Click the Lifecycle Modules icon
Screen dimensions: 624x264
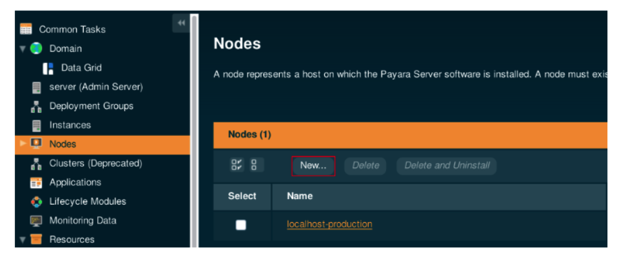[36, 202]
